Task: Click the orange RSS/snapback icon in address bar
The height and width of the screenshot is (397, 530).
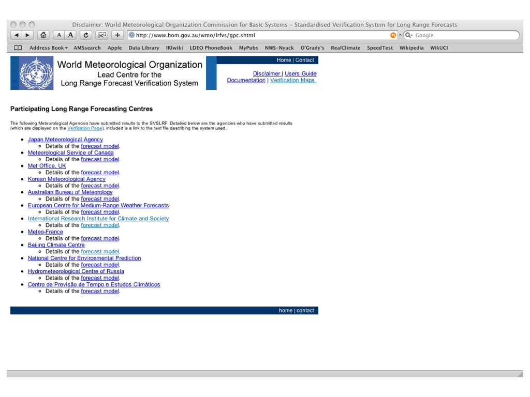Action: pos(393,35)
